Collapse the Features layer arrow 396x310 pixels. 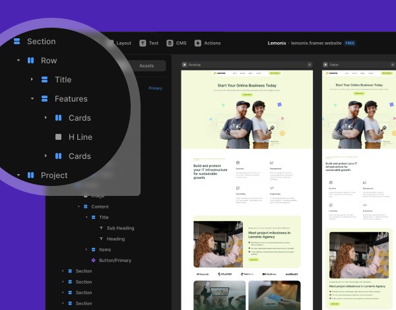(x=32, y=98)
